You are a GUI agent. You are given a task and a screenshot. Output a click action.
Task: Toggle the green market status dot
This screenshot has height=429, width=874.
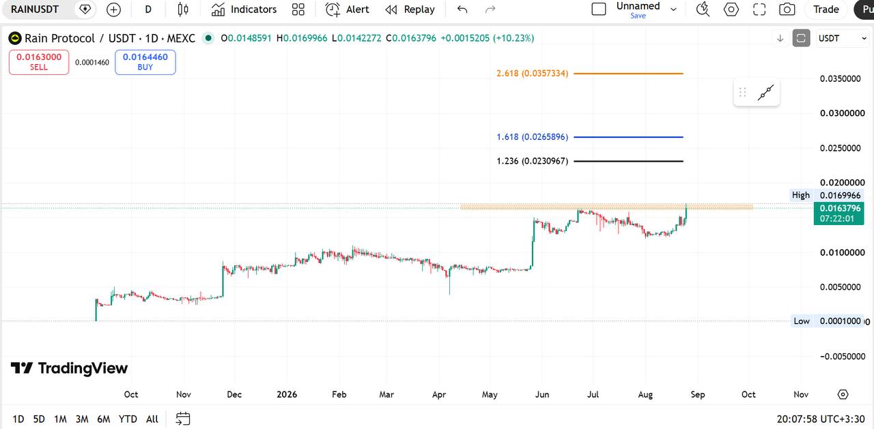(208, 38)
